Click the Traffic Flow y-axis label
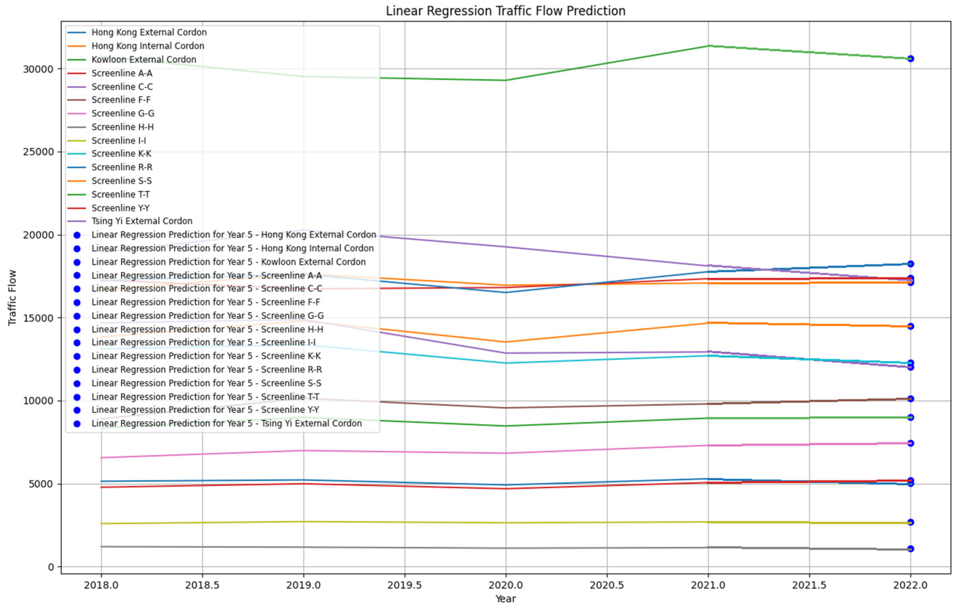The height and width of the screenshot is (608, 958). click(12, 298)
